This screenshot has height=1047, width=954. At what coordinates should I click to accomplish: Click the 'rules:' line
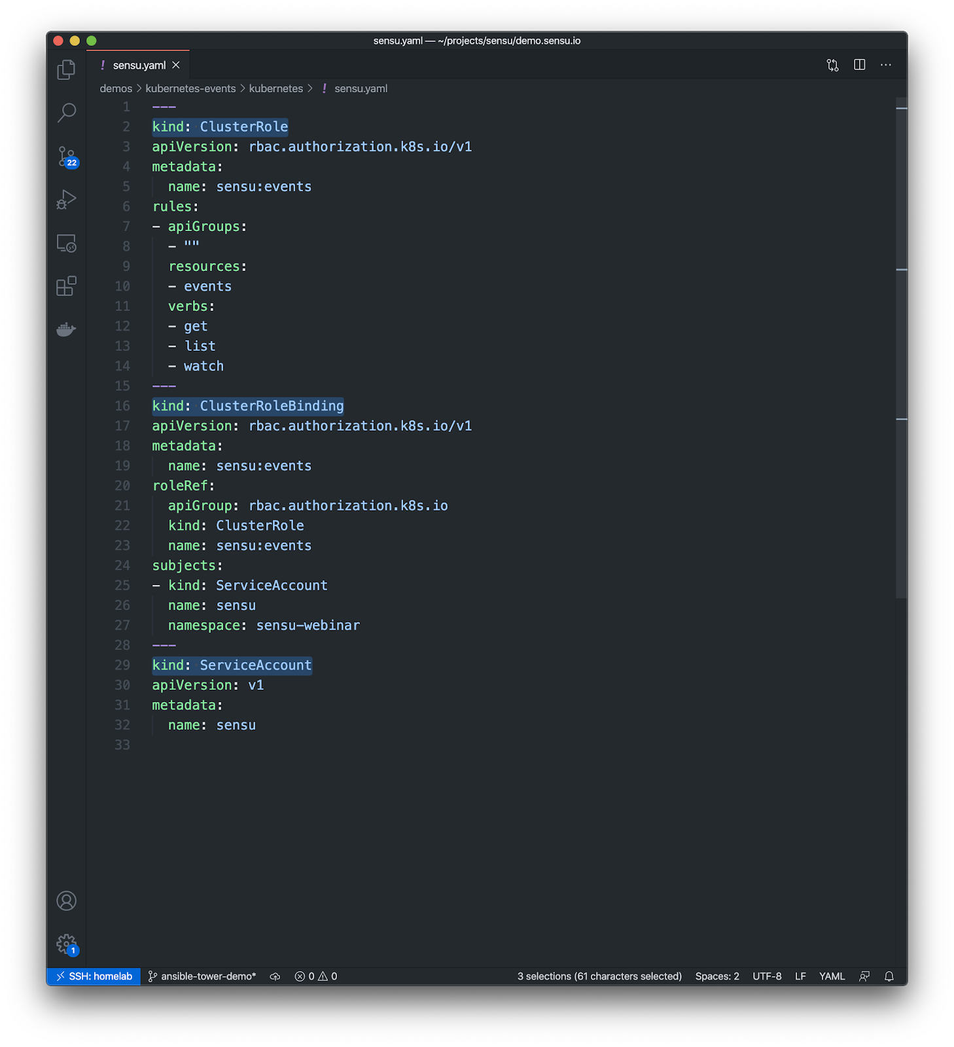pos(175,207)
